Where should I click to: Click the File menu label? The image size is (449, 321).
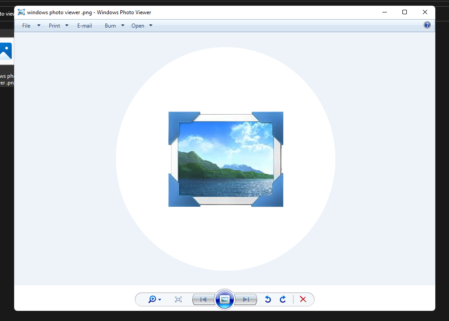[x=26, y=25]
